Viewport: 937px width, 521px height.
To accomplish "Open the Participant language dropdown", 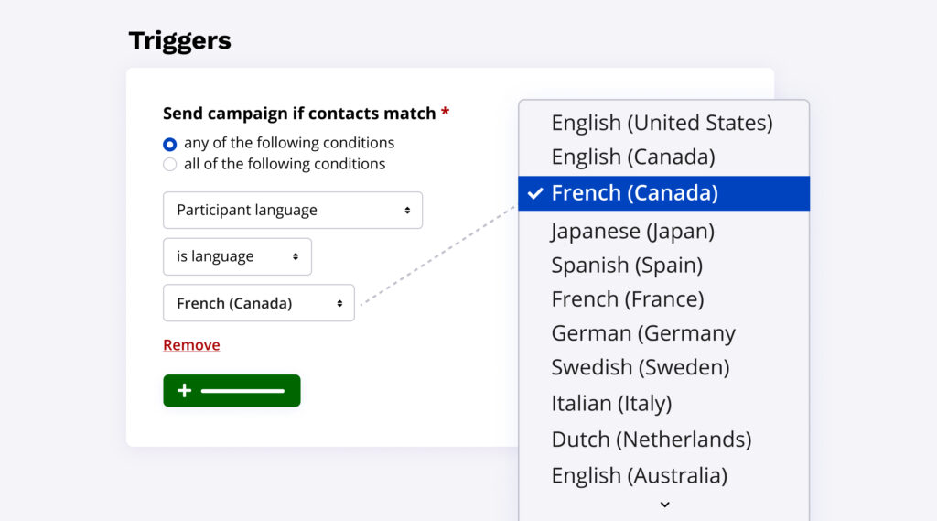I will point(292,210).
